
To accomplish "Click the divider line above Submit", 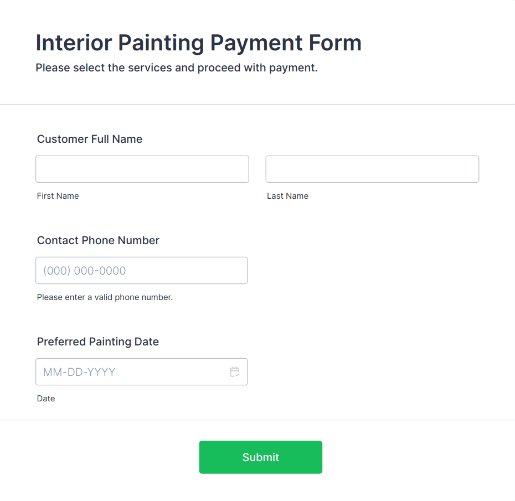I will 257,420.
